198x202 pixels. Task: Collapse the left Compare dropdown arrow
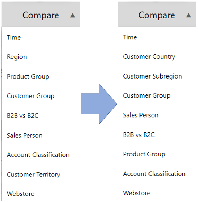pyautogui.click(x=73, y=16)
